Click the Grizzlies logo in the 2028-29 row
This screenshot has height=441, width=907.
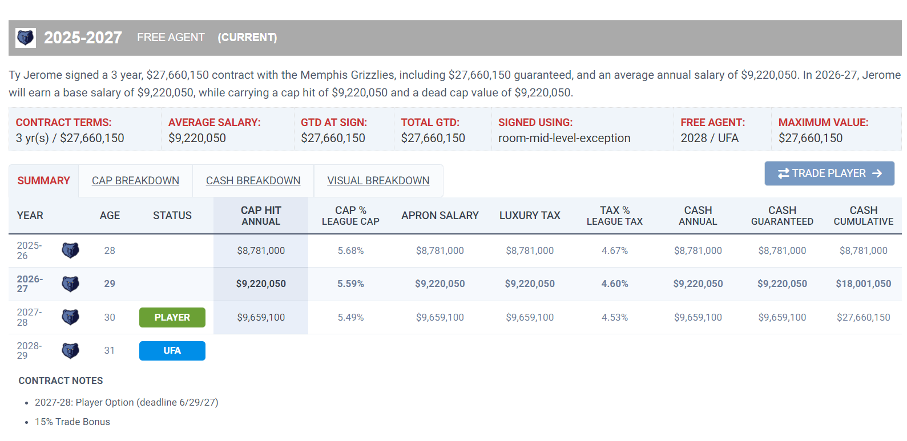pos(70,350)
